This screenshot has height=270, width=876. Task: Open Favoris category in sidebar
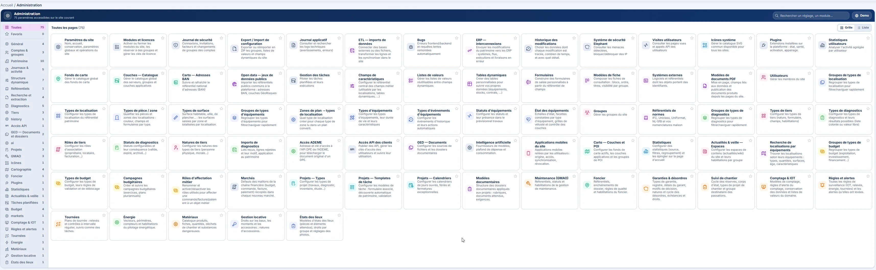pos(25,34)
